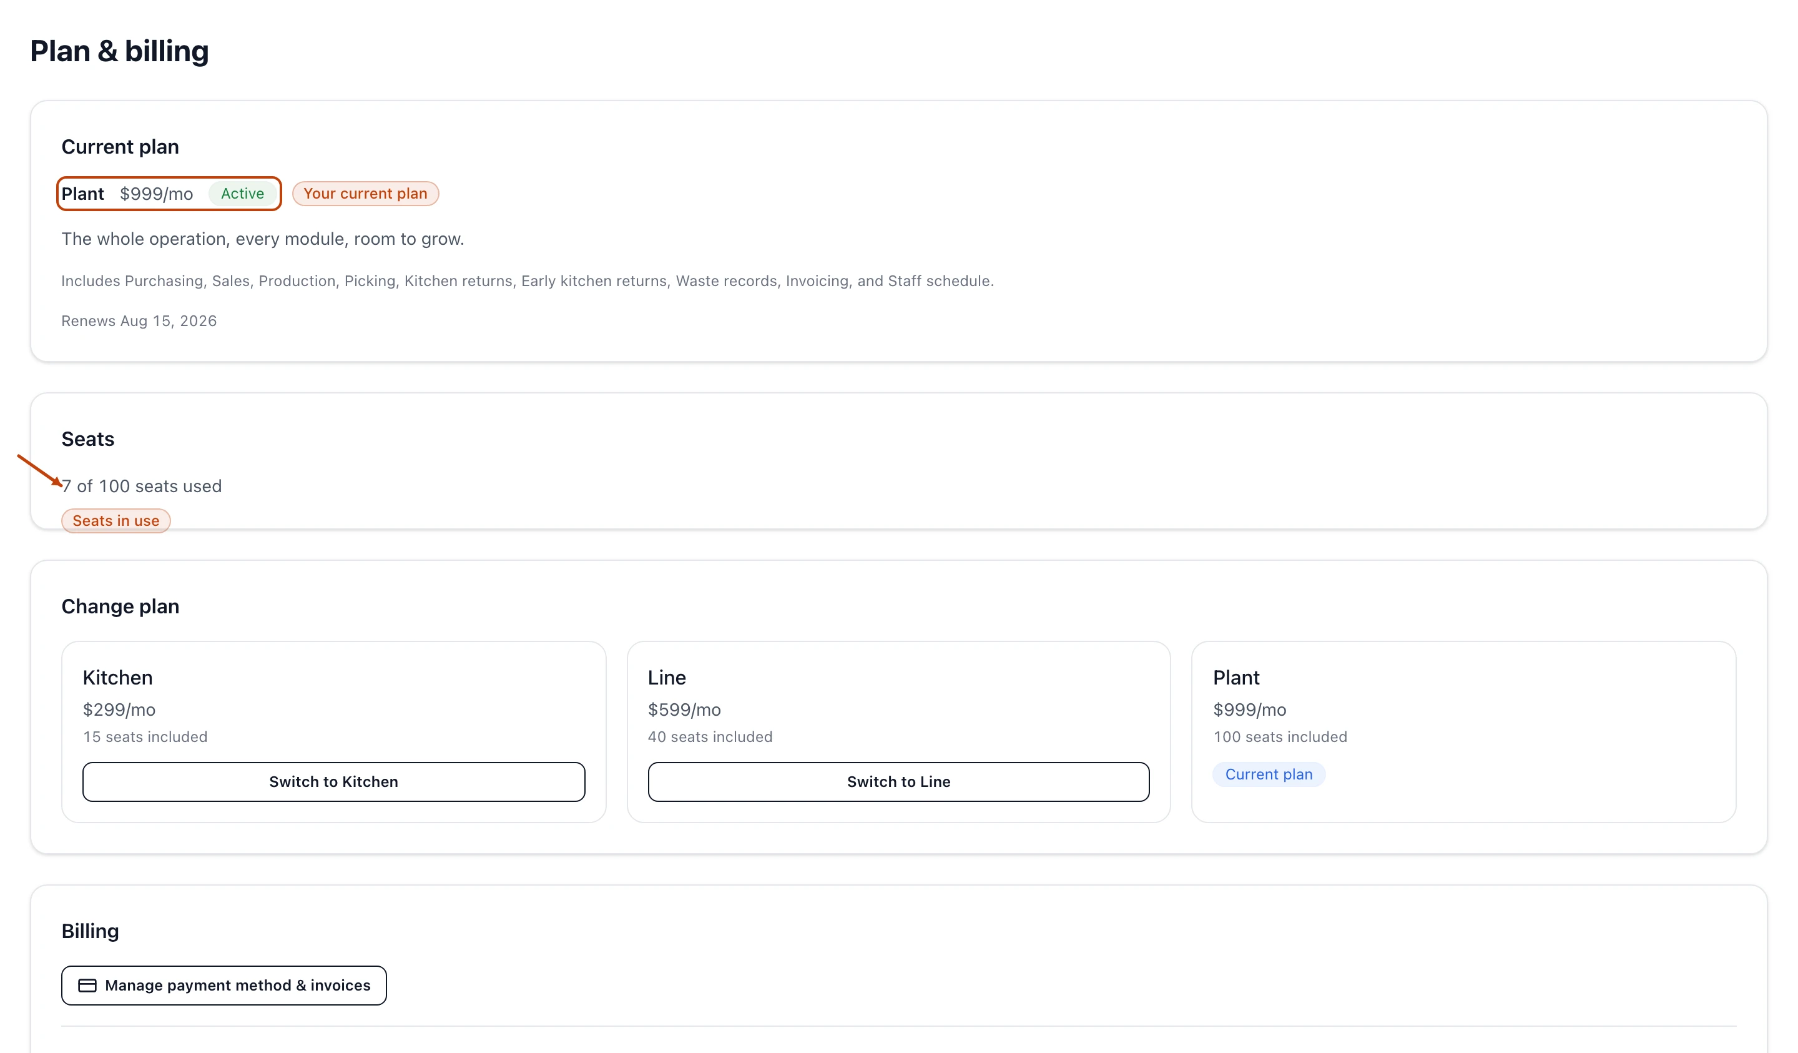The width and height of the screenshot is (1798, 1053).
Task: Click the green Active status badge
Action: coord(242,194)
